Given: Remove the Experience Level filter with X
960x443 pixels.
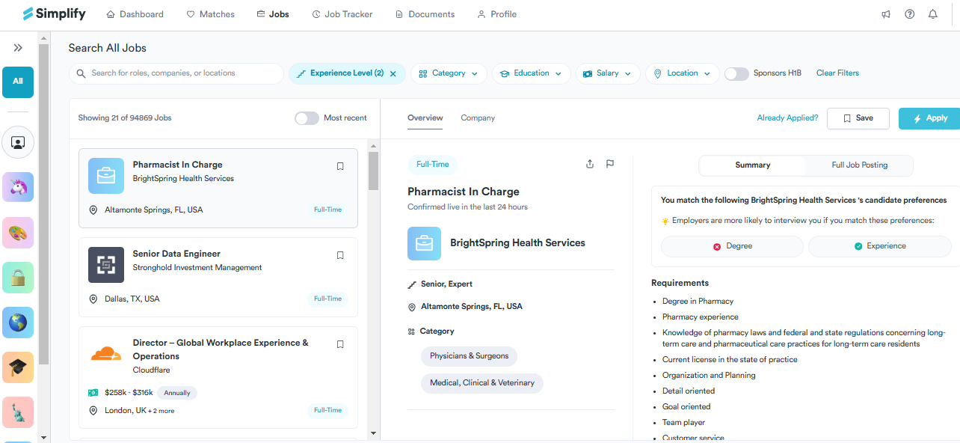Looking at the screenshot, I should pyautogui.click(x=393, y=73).
